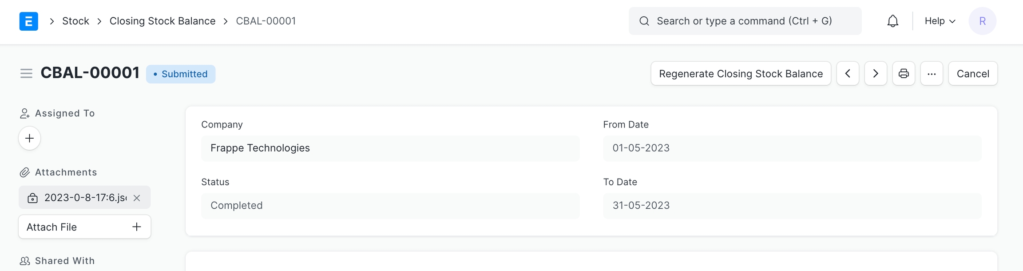
Task: Click the Company field Frappe Technologies
Action: tap(390, 148)
